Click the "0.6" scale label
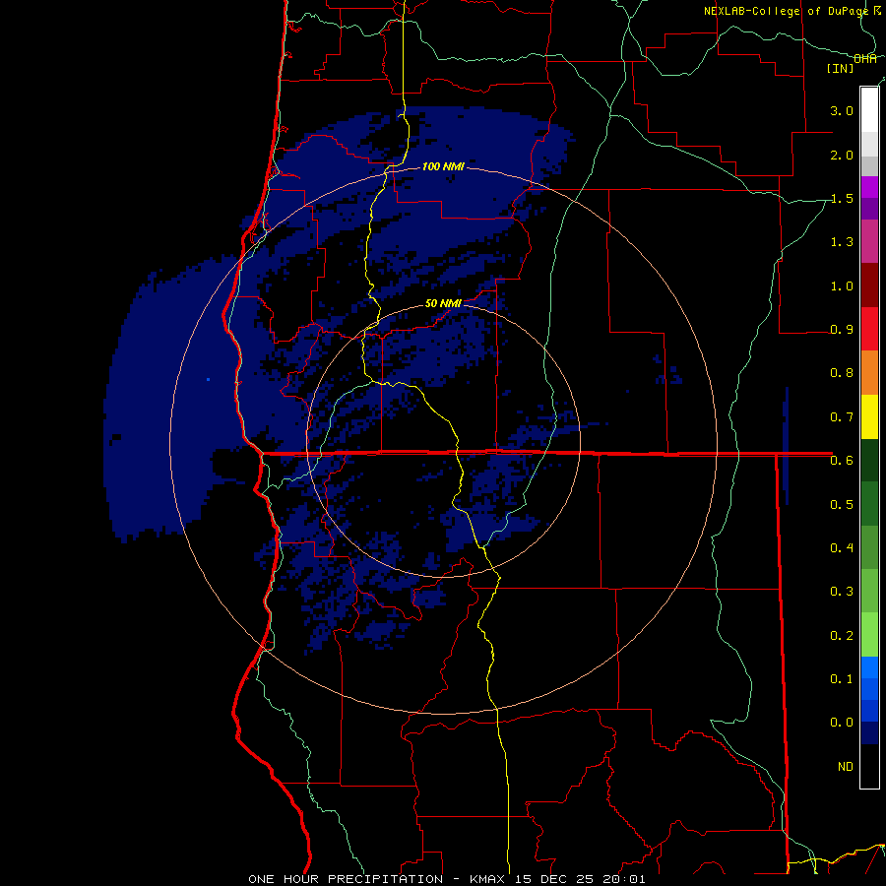The height and width of the screenshot is (886, 886). (x=842, y=461)
